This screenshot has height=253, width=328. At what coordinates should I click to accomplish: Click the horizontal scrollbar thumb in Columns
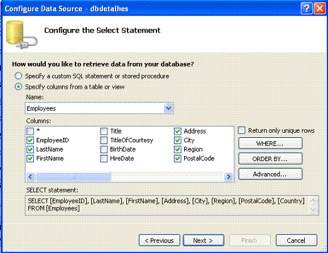tap(74, 177)
